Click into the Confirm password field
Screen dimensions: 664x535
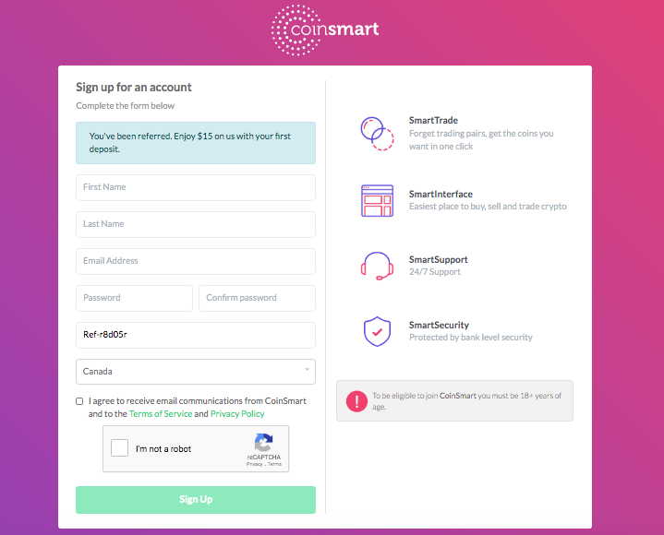point(257,298)
